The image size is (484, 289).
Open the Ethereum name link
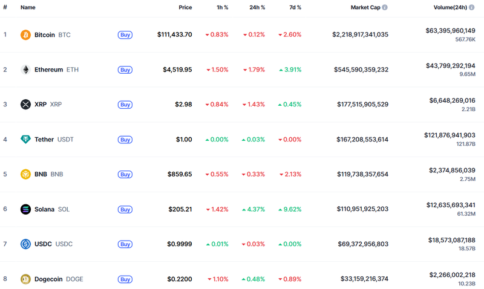pyautogui.click(x=48, y=70)
